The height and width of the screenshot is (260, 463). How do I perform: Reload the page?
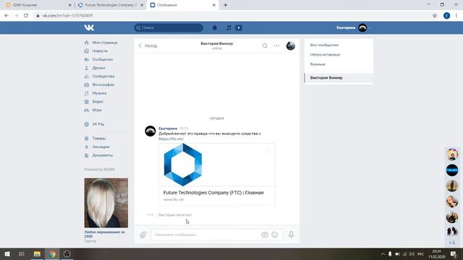click(x=26, y=16)
